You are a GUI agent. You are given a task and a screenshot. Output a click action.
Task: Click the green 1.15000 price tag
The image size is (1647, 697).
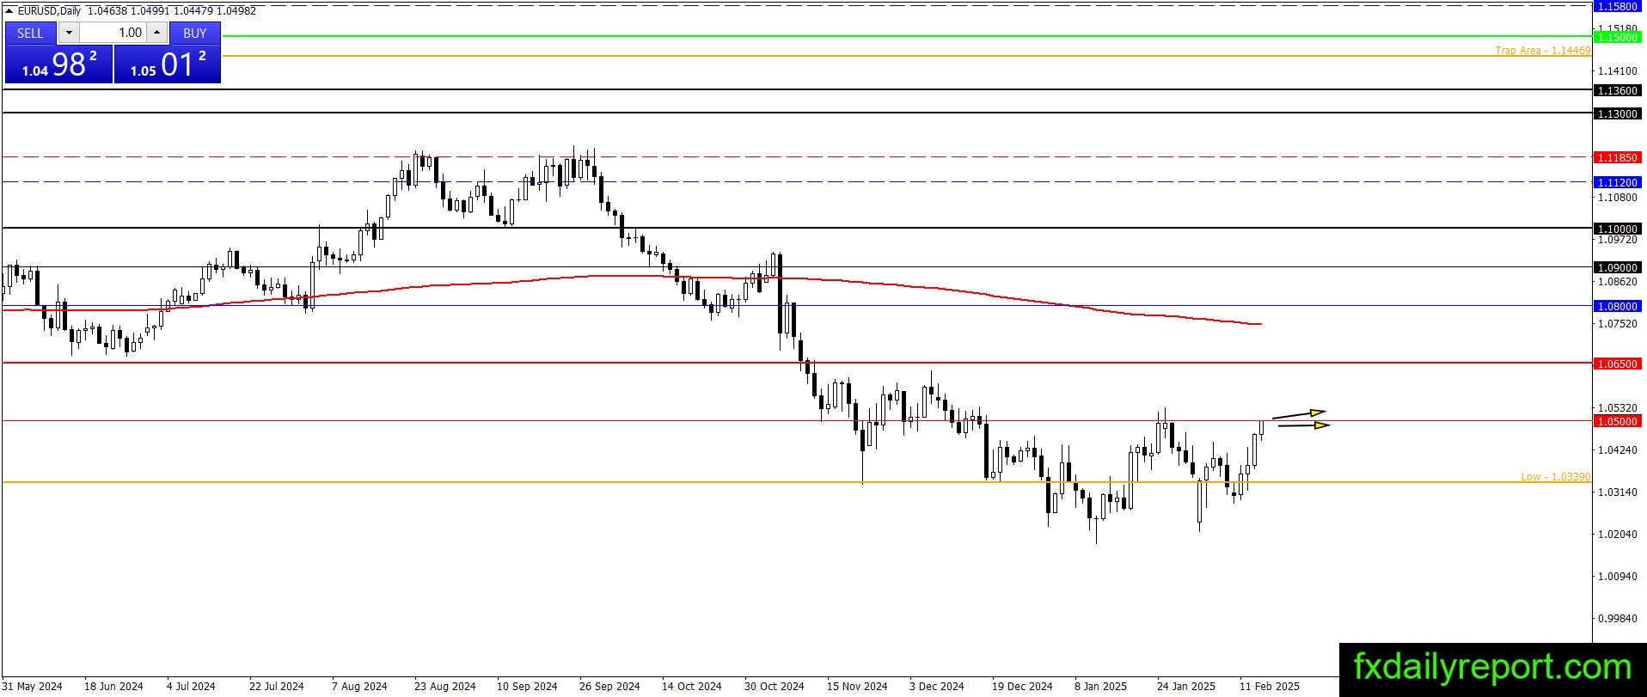1617,37
